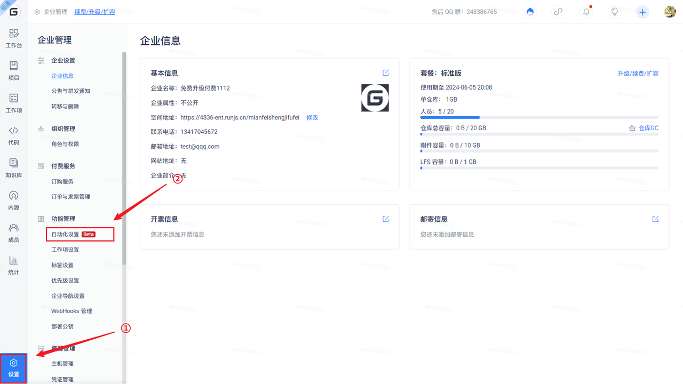Screen dimensions: 683x384
Task: Click the space URL text
Action: (x=240, y=117)
